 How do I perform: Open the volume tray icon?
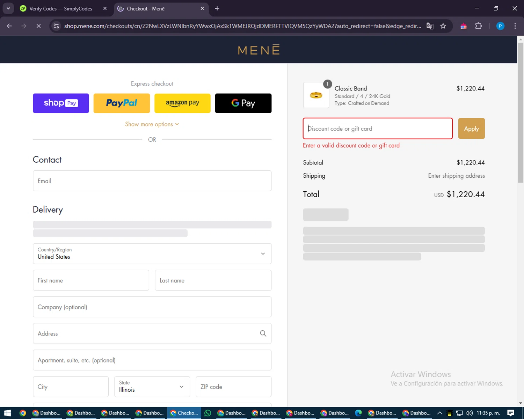(469, 413)
